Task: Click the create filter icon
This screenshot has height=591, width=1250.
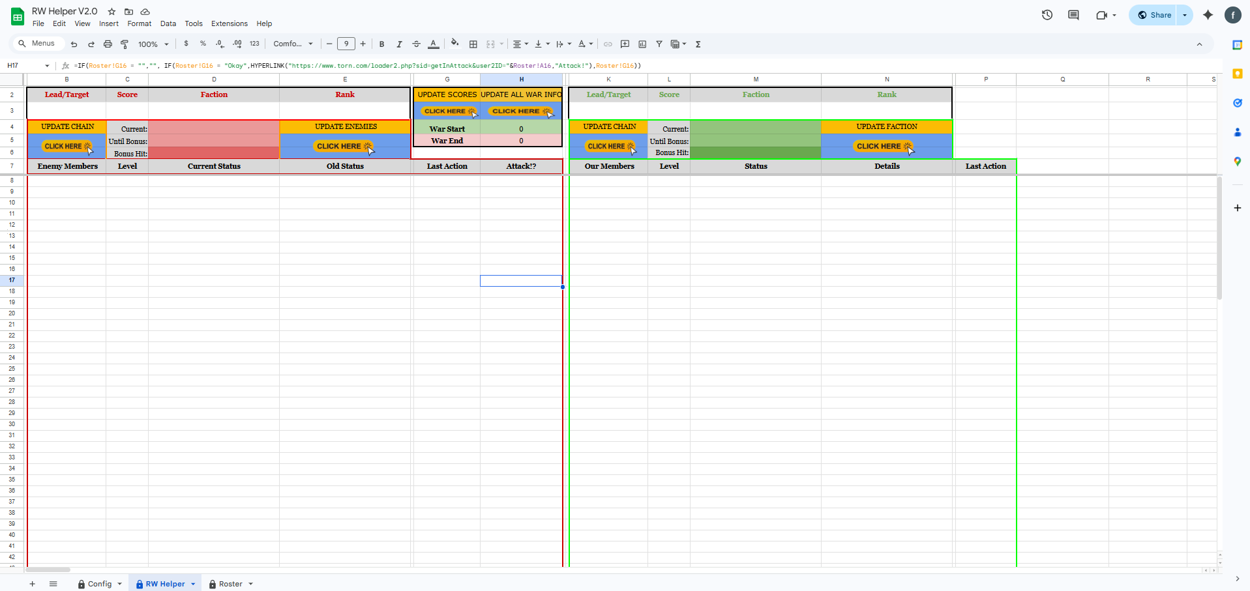Action: [x=659, y=44]
